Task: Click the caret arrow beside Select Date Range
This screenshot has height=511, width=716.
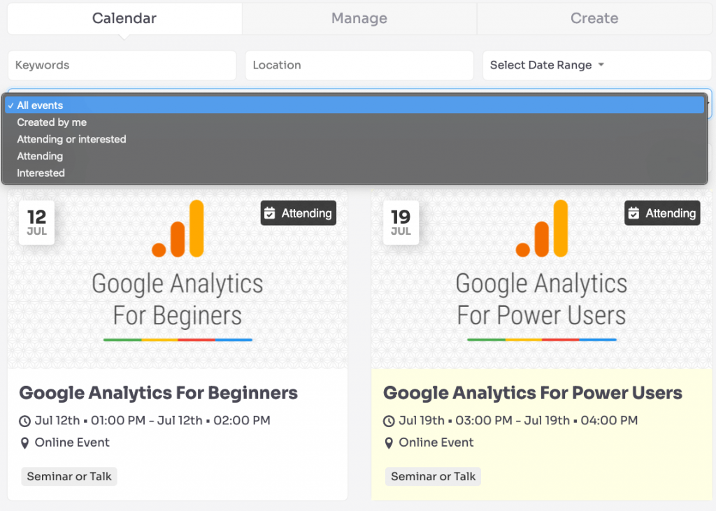Action: (601, 65)
